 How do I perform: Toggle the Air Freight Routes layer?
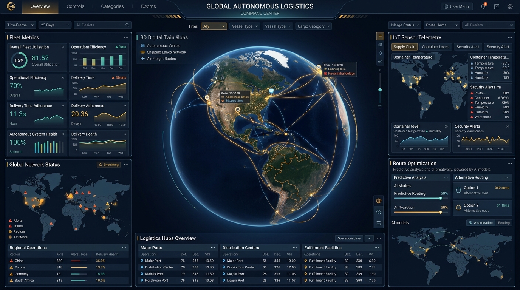coord(158,59)
